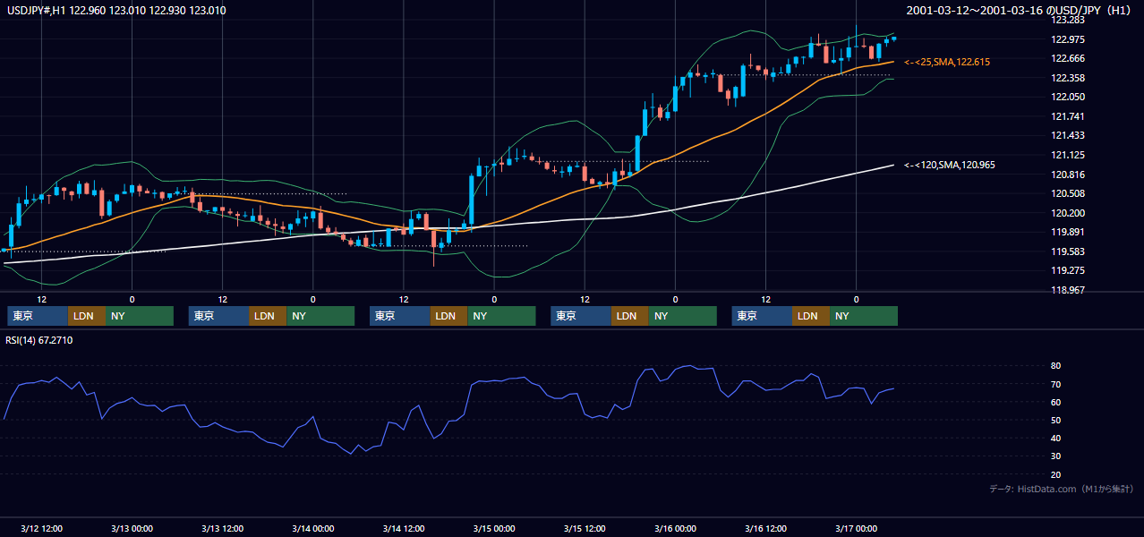Viewport: 1144px width, 537px height.
Task: Click the first LDN session block
Action: point(87,316)
